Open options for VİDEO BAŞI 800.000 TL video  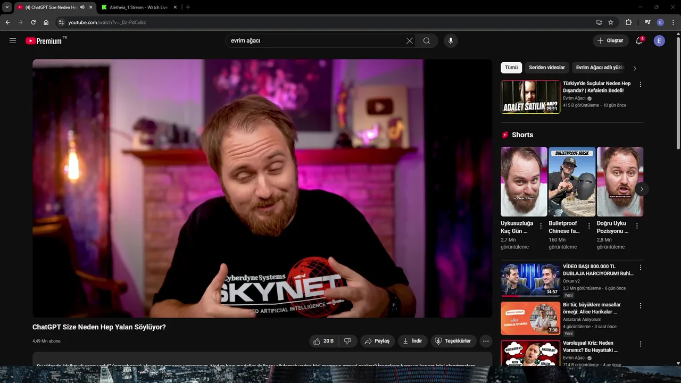(x=640, y=268)
